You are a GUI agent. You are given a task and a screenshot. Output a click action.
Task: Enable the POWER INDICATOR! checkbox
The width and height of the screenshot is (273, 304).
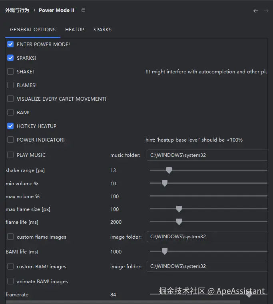coord(10,140)
